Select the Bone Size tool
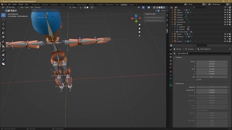 tap(3, 55)
